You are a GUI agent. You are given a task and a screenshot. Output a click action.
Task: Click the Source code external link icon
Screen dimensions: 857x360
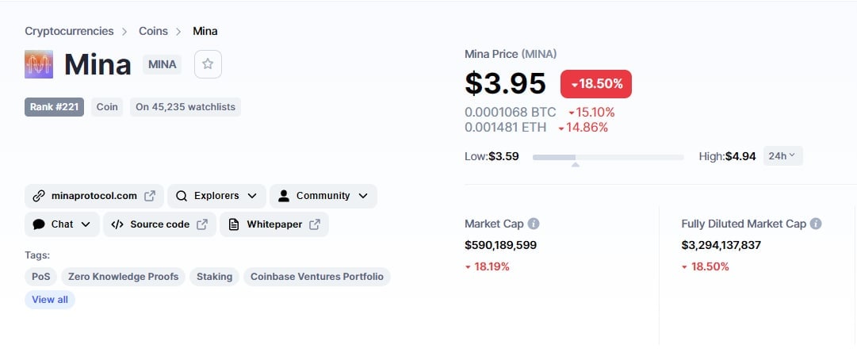(202, 224)
